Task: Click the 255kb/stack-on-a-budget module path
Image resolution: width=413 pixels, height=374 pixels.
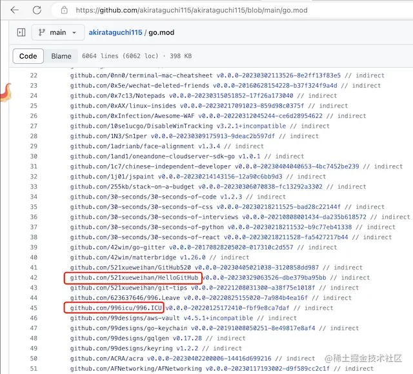Action: [132, 186]
